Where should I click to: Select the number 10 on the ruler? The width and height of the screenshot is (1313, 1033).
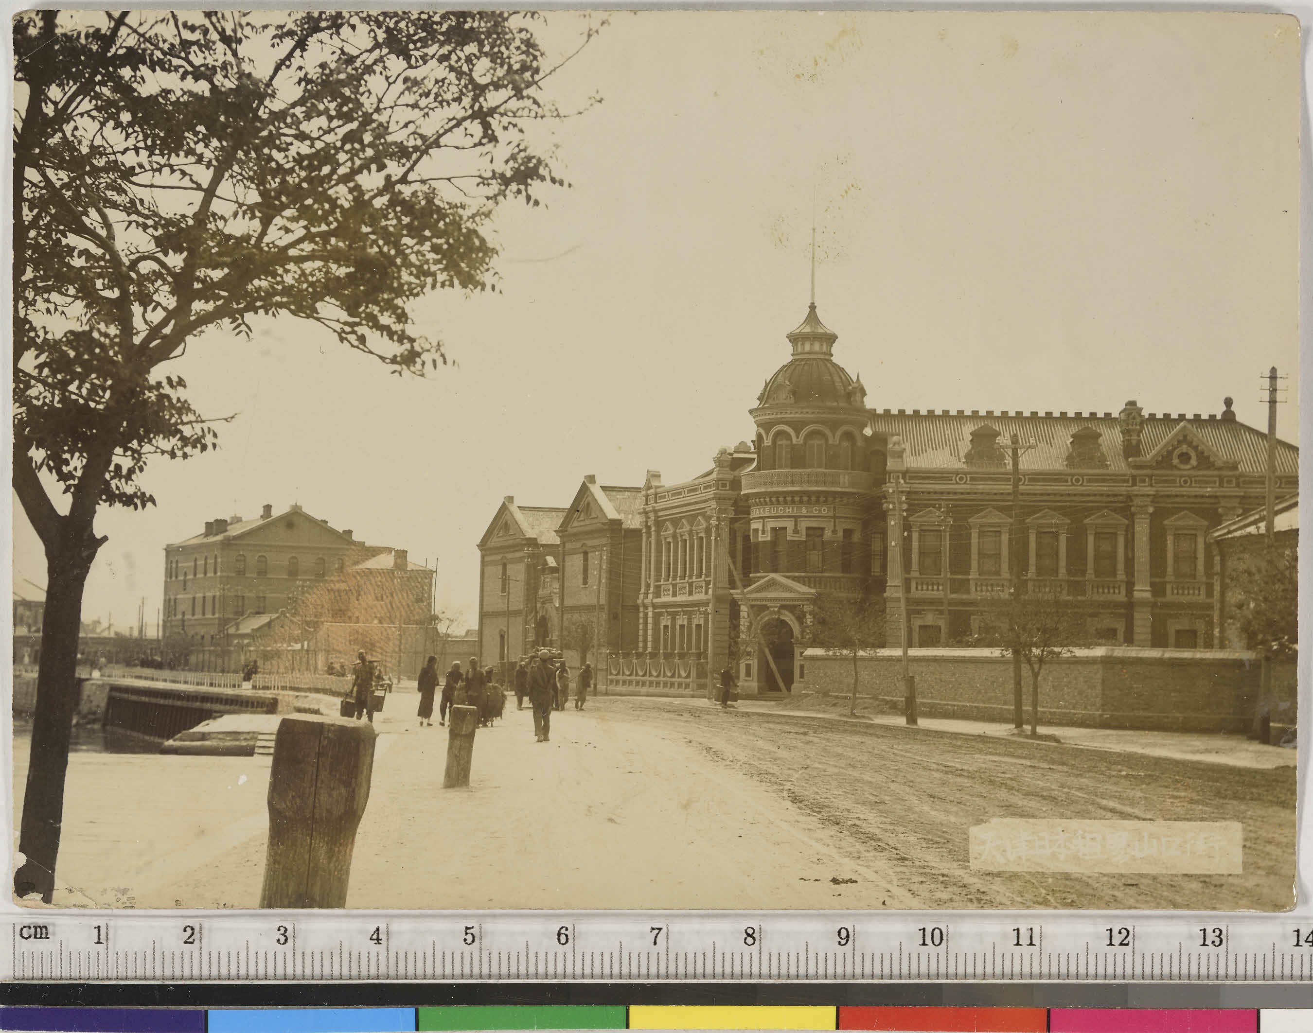pos(931,936)
